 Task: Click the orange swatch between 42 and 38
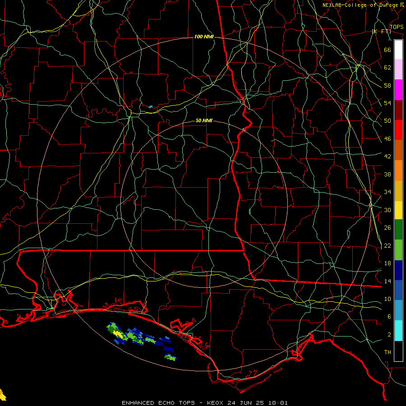tap(398, 171)
